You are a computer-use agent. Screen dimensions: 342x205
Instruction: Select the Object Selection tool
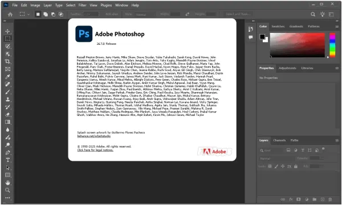[x=7, y=54]
